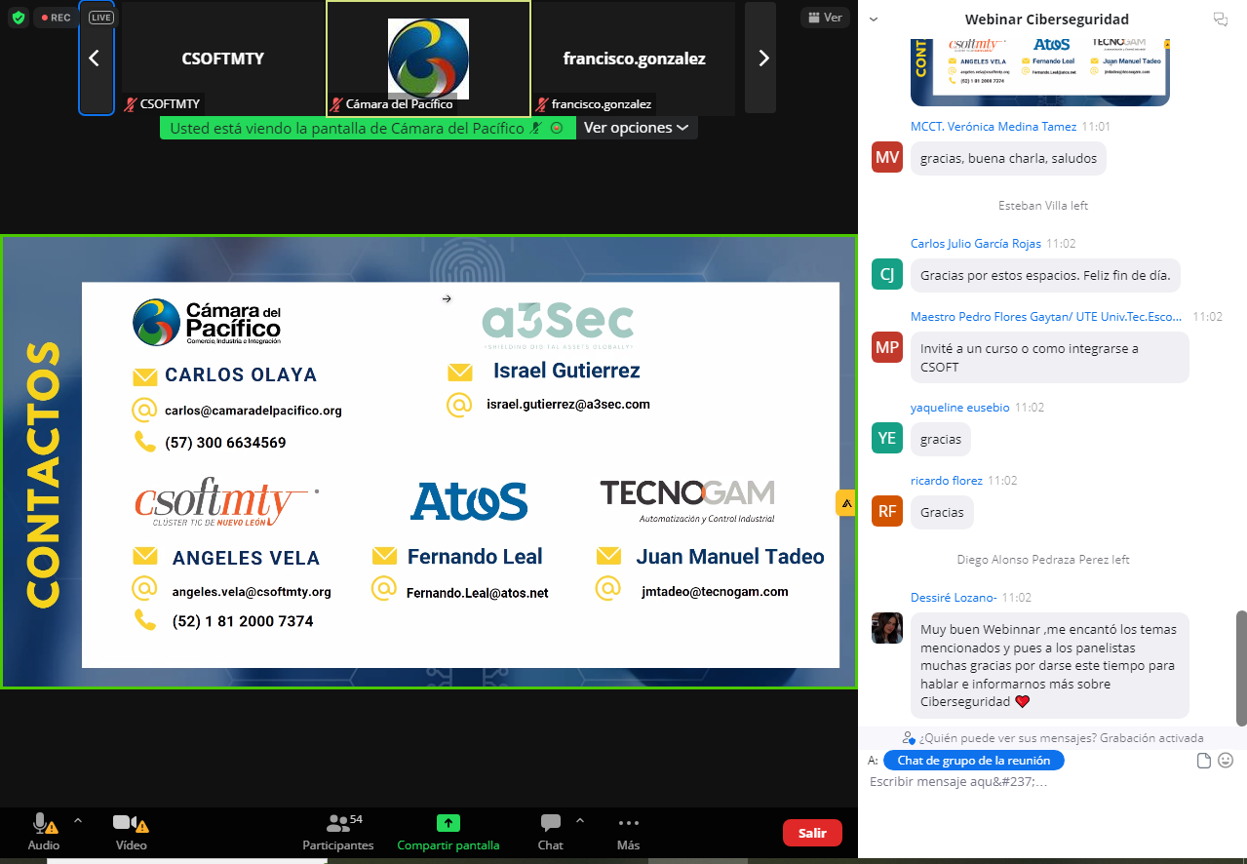Toggle the Vídeo camera button
Image resolution: width=1247 pixels, height=864 pixels.
[x=131, y=833]
